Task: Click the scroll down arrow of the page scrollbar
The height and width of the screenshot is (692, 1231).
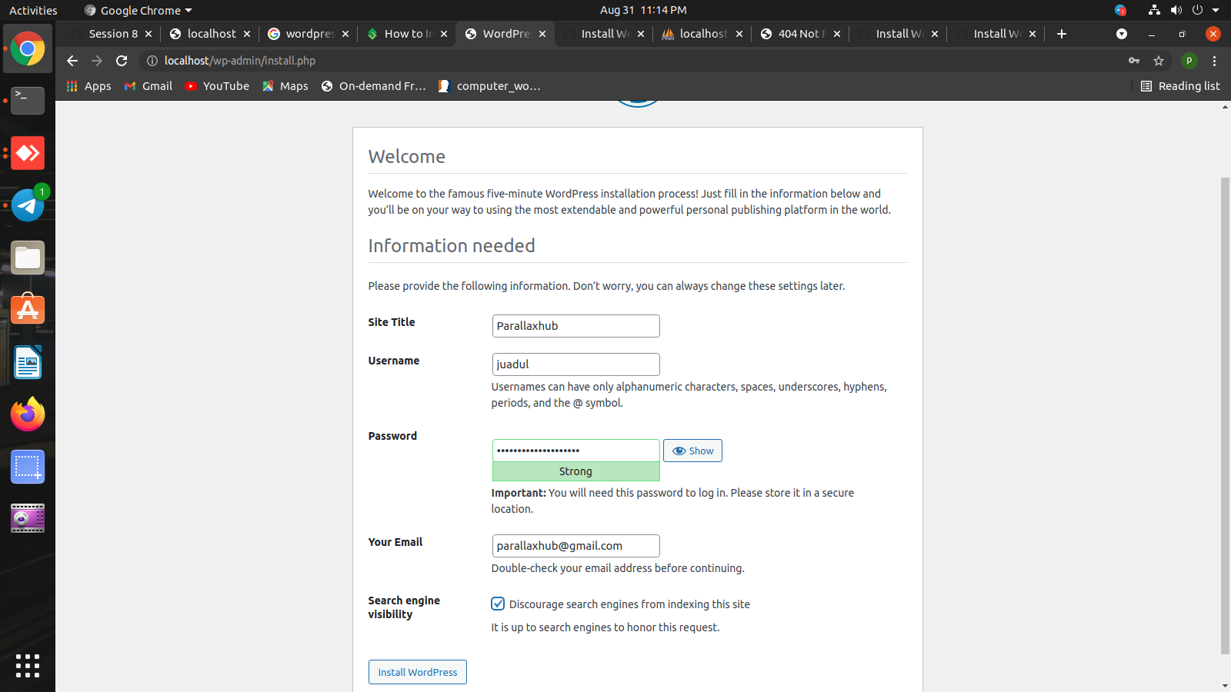Action: click(1225, 685)
